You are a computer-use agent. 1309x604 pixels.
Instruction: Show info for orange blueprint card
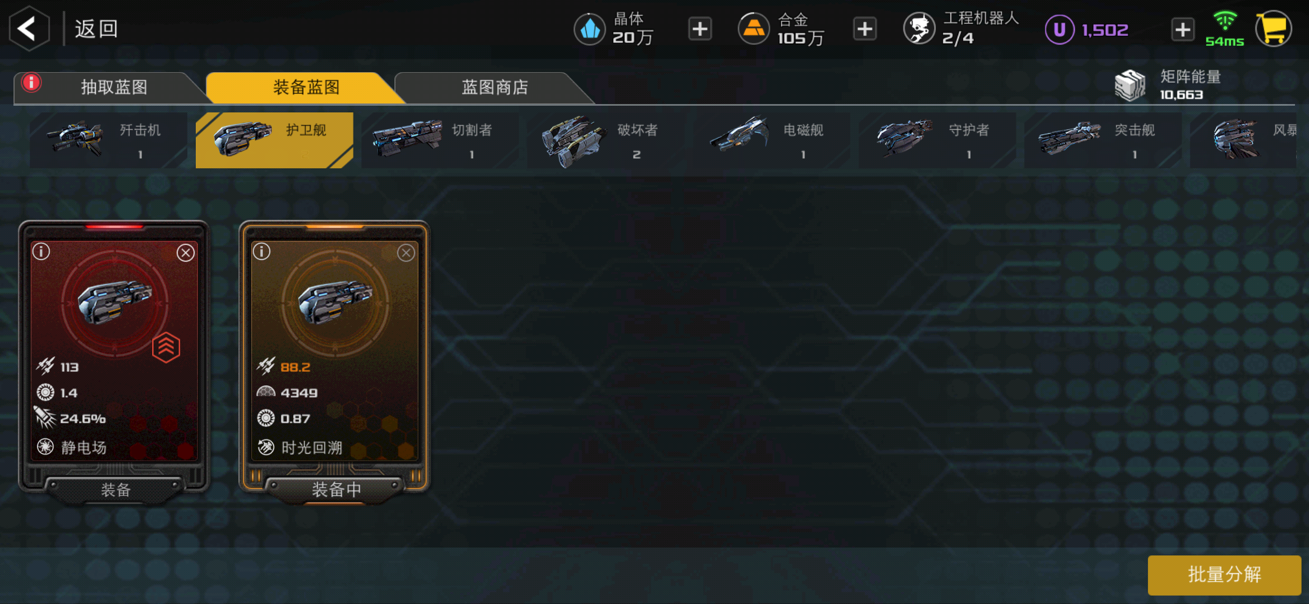(x=262, y=252)
